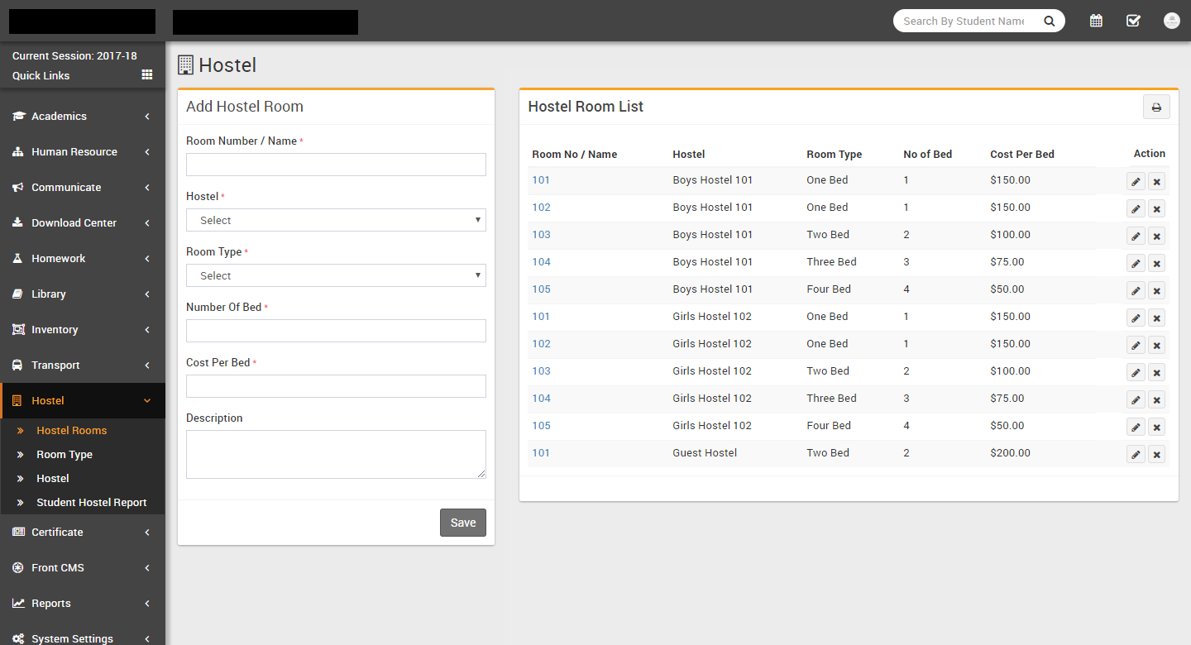Click the user profile avatar icon
The image size is (1191, 645).
pyautogui.click(x=1171, y=21)
